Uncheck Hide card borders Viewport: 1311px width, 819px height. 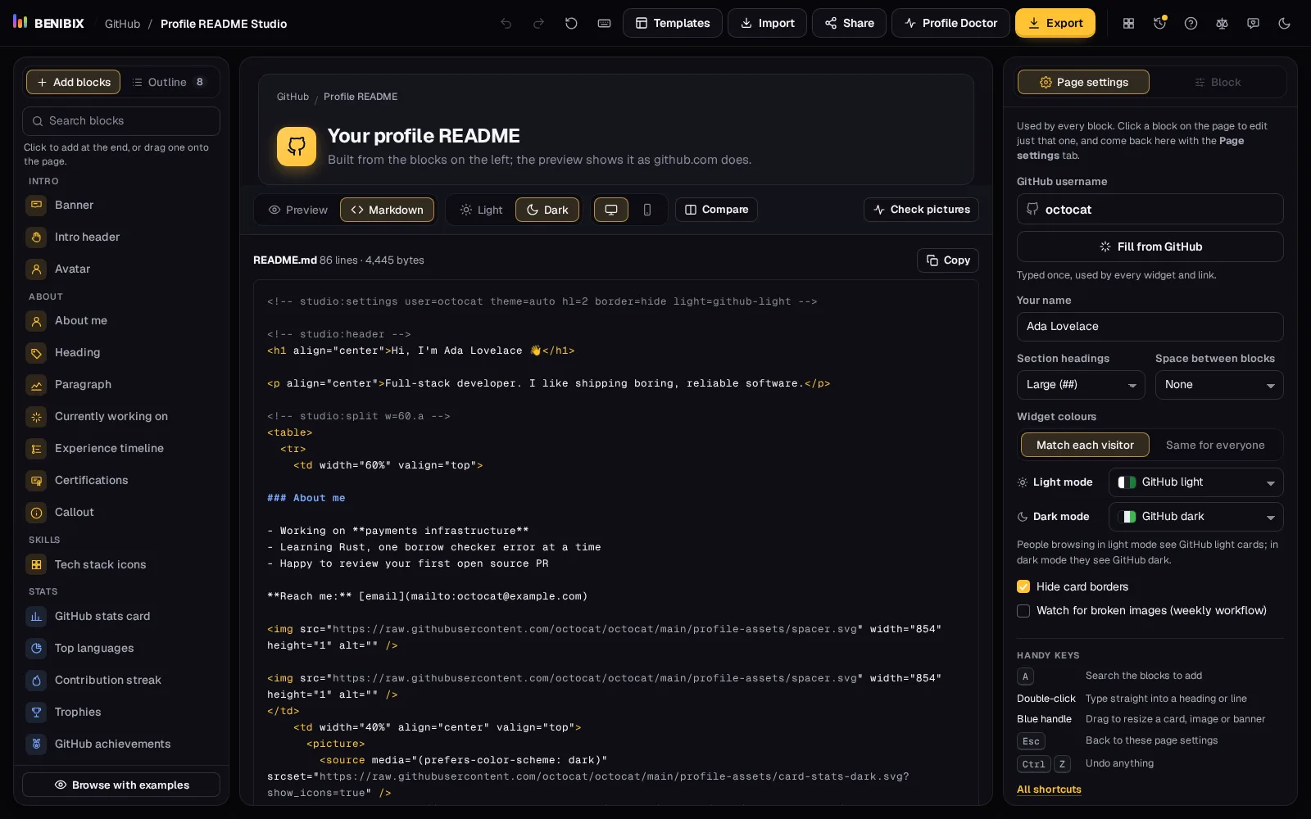pos(1023,586)
